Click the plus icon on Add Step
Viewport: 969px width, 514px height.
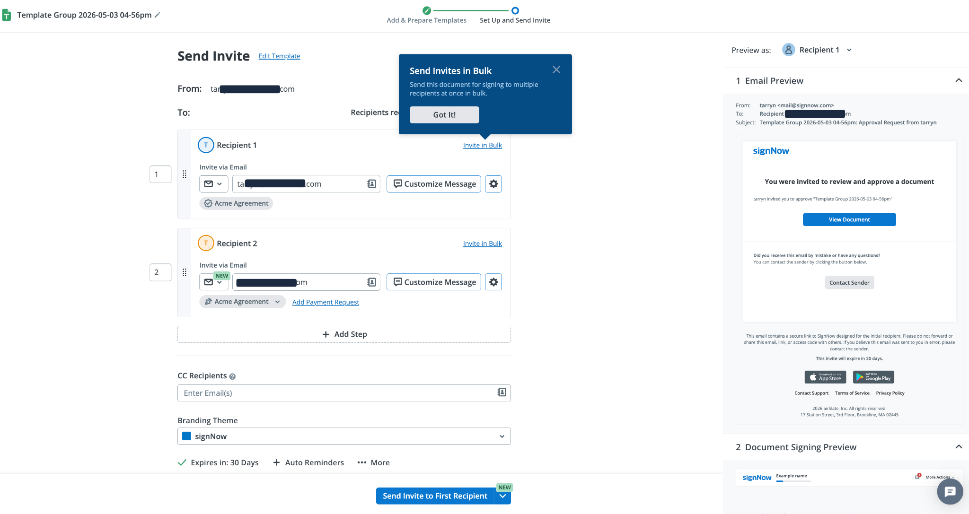[326, 334]
